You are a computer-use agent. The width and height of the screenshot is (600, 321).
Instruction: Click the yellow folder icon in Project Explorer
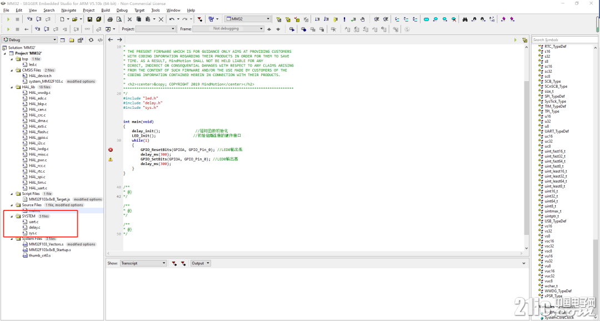(x=71, y=40)
